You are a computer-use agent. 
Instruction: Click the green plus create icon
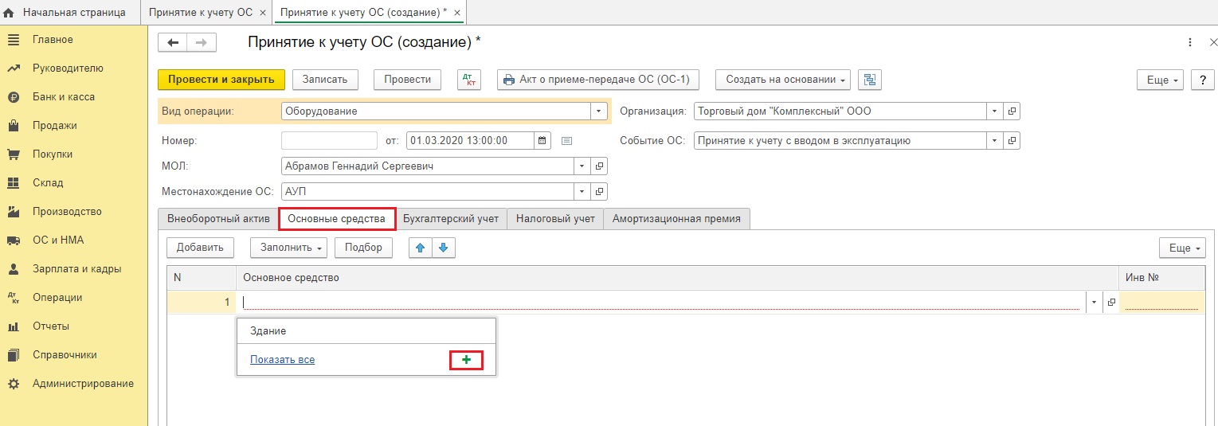click(467, 360)
